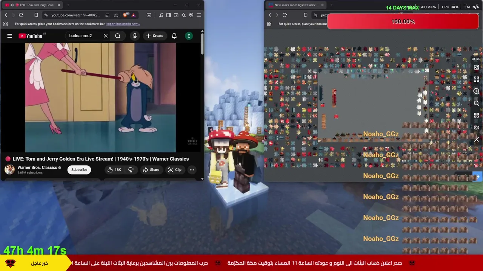Click the youtube.com address bar

[75, 15]
